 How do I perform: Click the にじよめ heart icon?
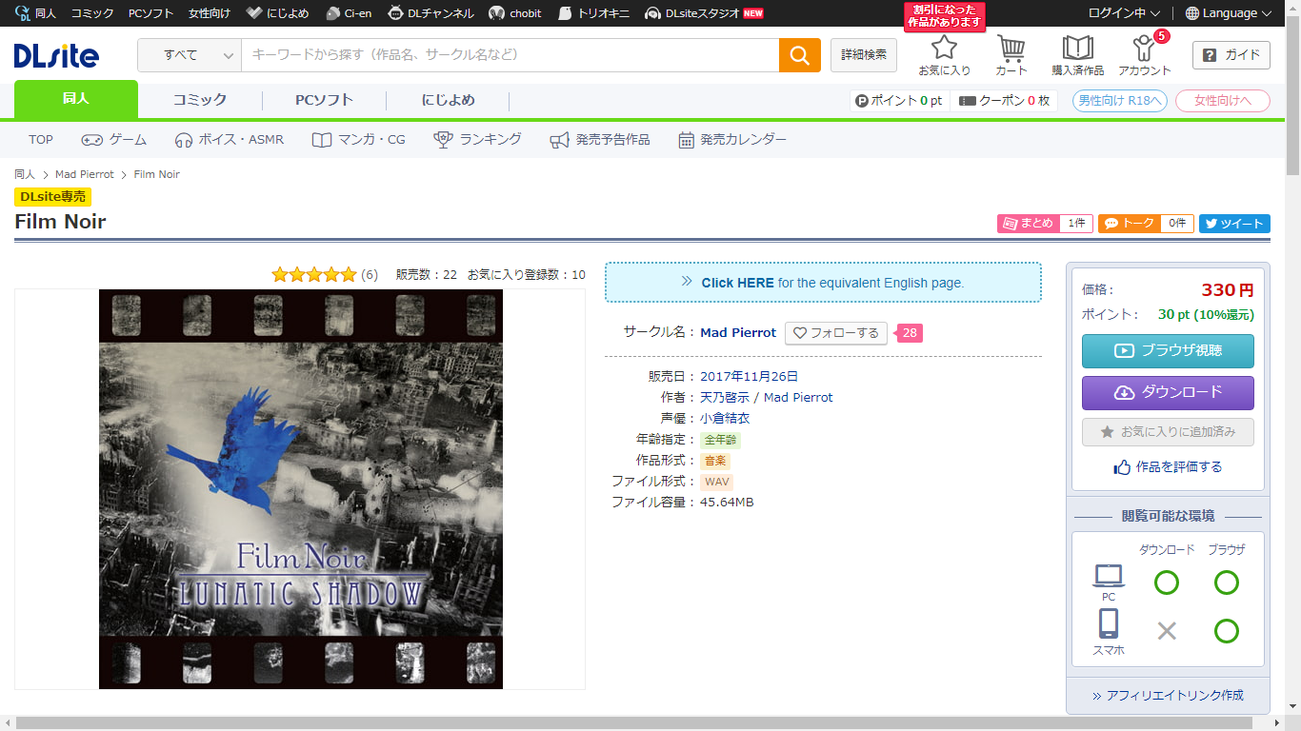[253, 13]
